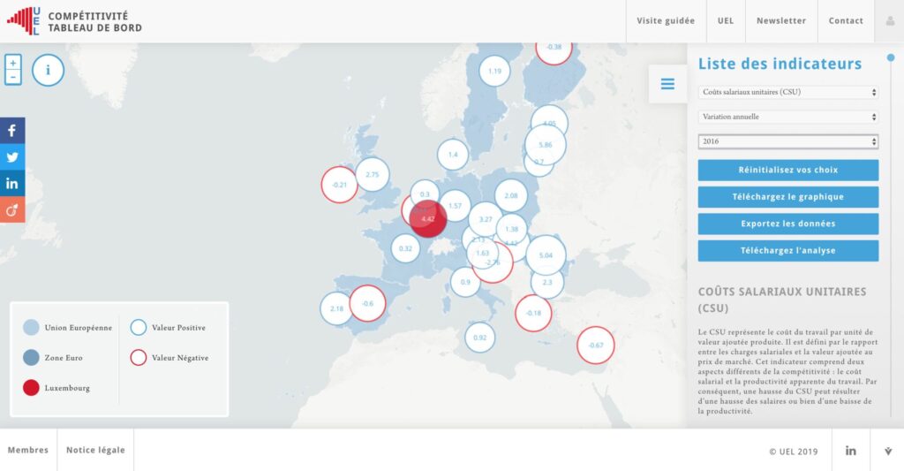Select the red Luxembourg 4.42 bubble

[428, 218]
